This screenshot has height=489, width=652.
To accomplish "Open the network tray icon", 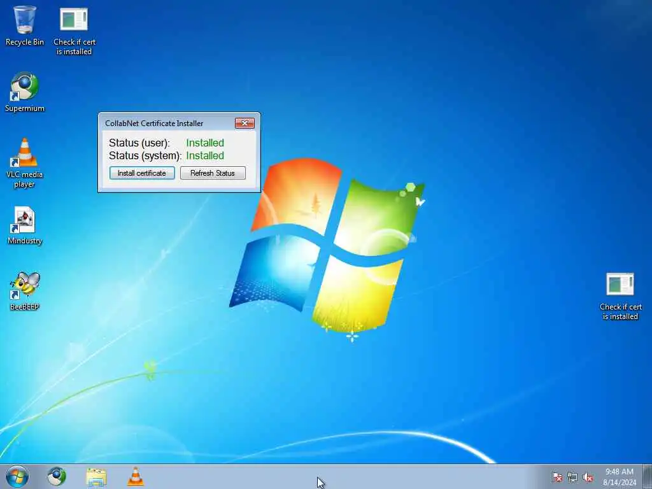I will 572,478.
